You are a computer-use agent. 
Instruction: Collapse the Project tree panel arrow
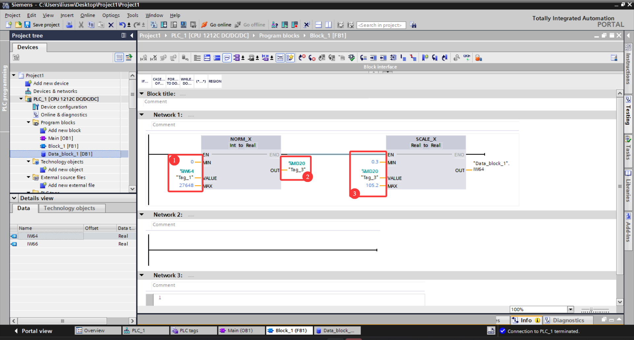click(x=132, y=35)
